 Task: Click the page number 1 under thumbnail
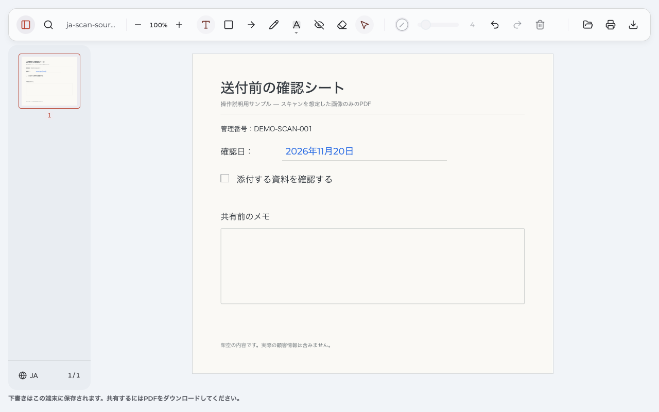(x=49, y=115)
